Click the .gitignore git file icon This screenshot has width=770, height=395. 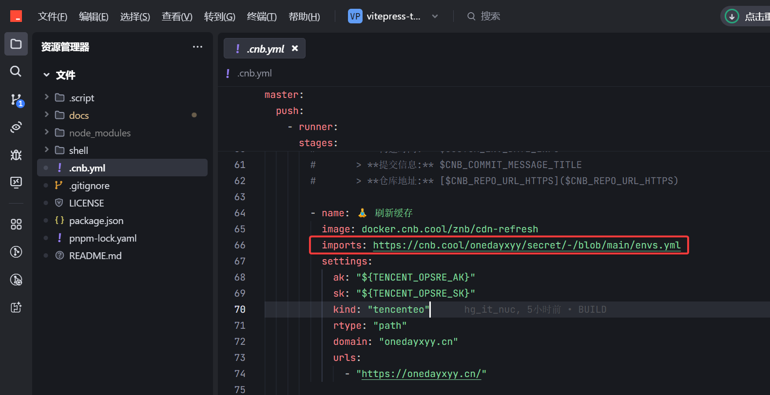click(59, 185)
